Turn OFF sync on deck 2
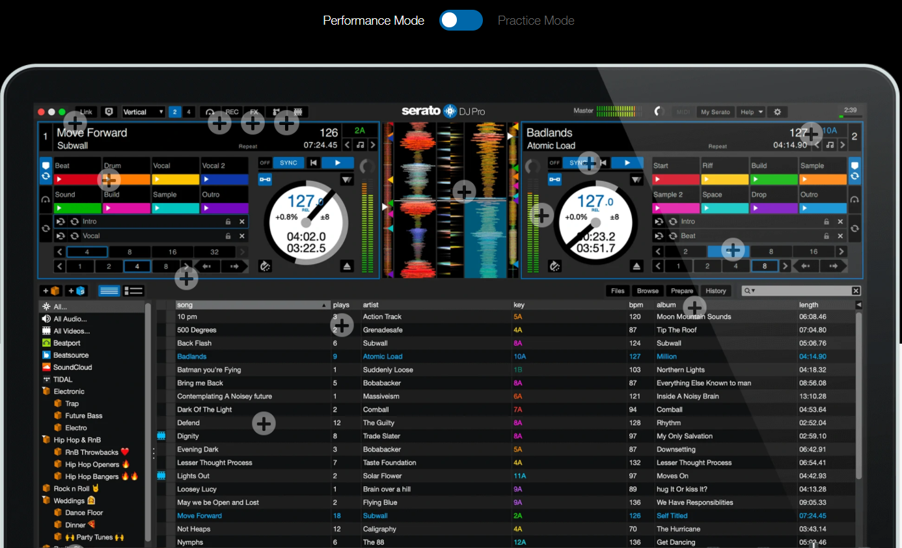This screenshot has width=902, height=548. point(554,163)
